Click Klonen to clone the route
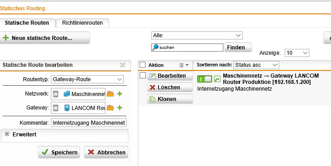The height and width of the screenshot is (166, 331). tap(170, 99)
